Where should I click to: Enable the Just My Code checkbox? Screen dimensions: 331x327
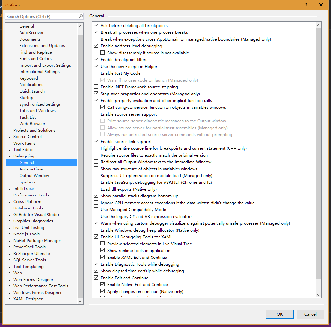point(96,73)
